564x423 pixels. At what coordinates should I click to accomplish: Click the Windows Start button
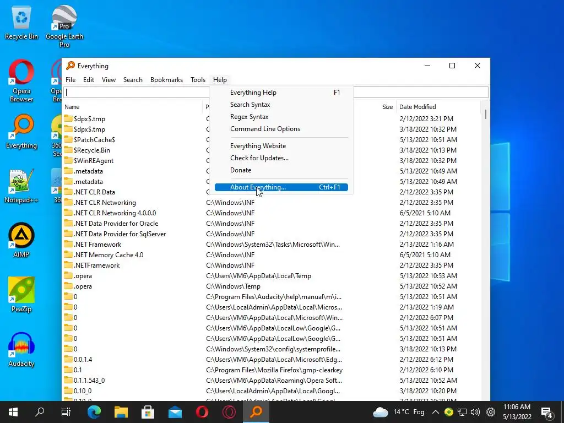tap(13, 412)
